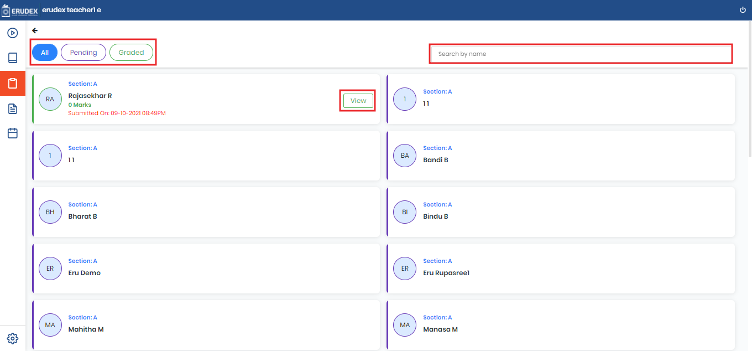Screen dimensions: 752x351
Task: Click the RA avatar for Rajasekhar
Action: tap(50, 99)
